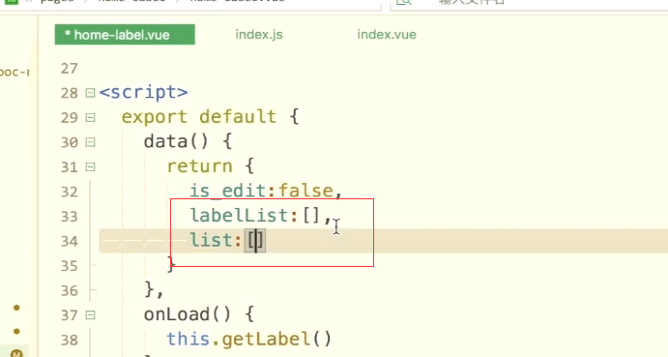
Task: Click line number 34 in the gutter
Action: click(69, 242)
